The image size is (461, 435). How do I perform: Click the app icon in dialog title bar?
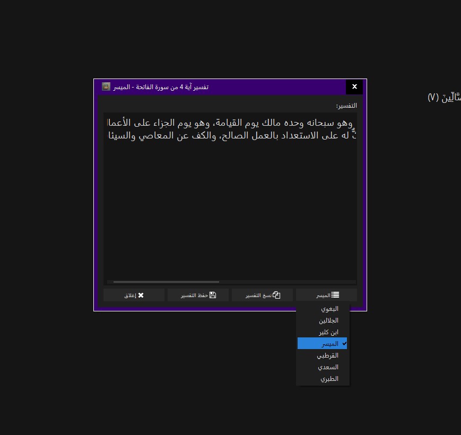click(106, 86)
